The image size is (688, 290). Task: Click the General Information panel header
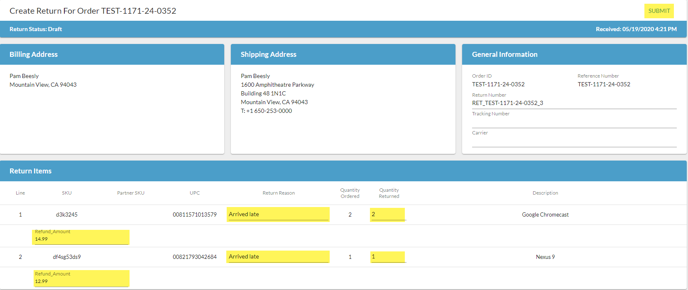pyautogui.click(x=504, y=54)
